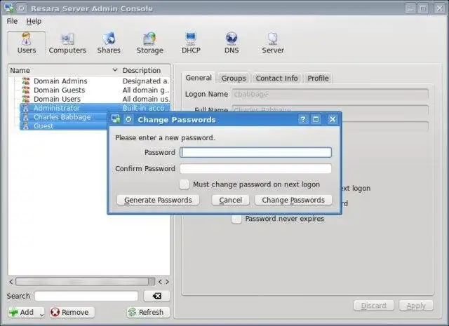Open the Help menu

tap(34, 21)
